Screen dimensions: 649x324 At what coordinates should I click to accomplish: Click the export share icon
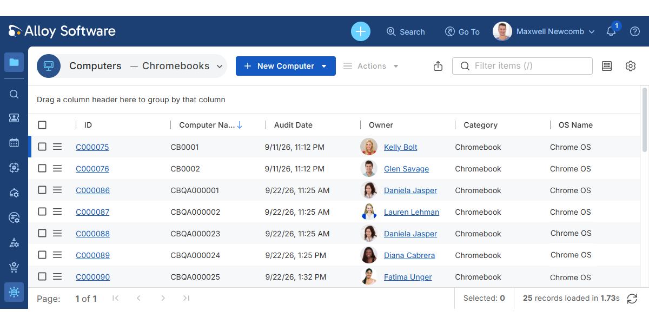point(438,66)
